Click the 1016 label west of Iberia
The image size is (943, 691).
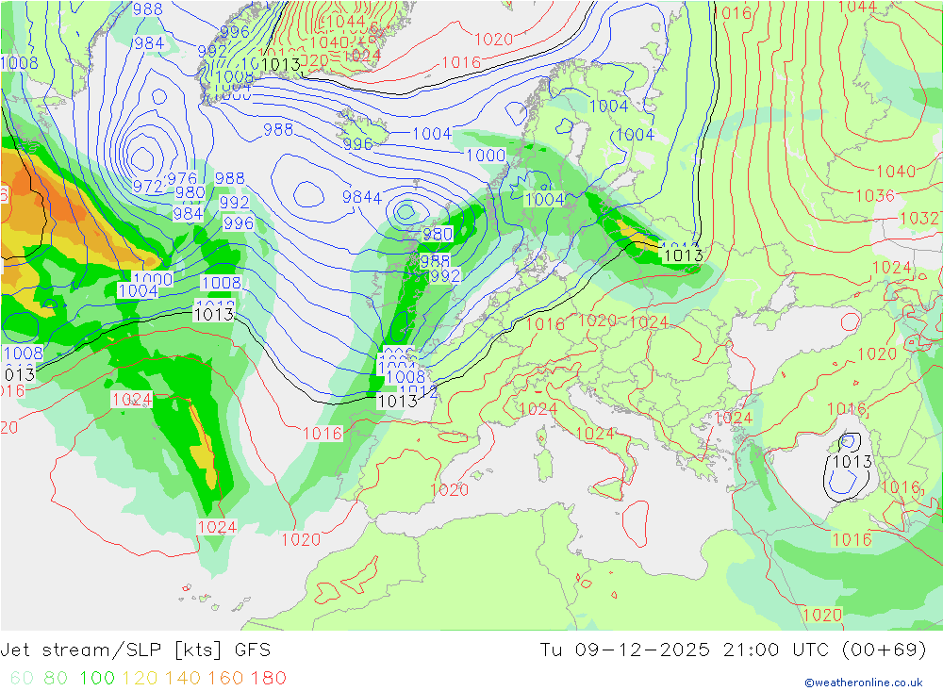point(322,433)
